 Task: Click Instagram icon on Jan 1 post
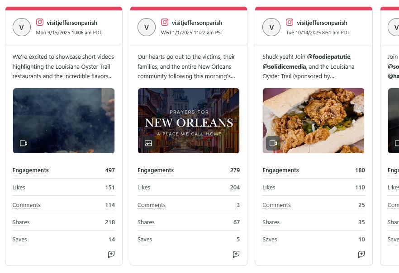[x=165, y=22]
